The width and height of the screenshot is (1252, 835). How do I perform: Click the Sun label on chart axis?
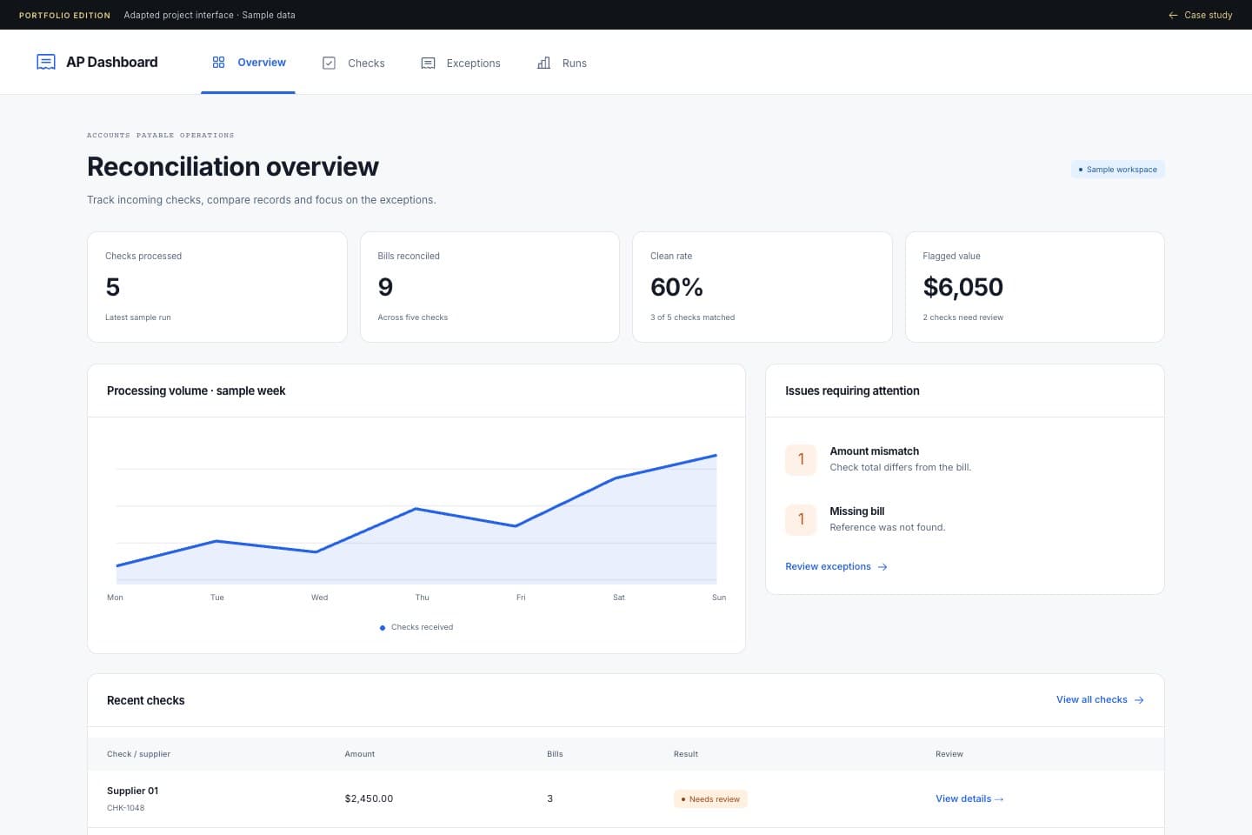pos(719,598)
